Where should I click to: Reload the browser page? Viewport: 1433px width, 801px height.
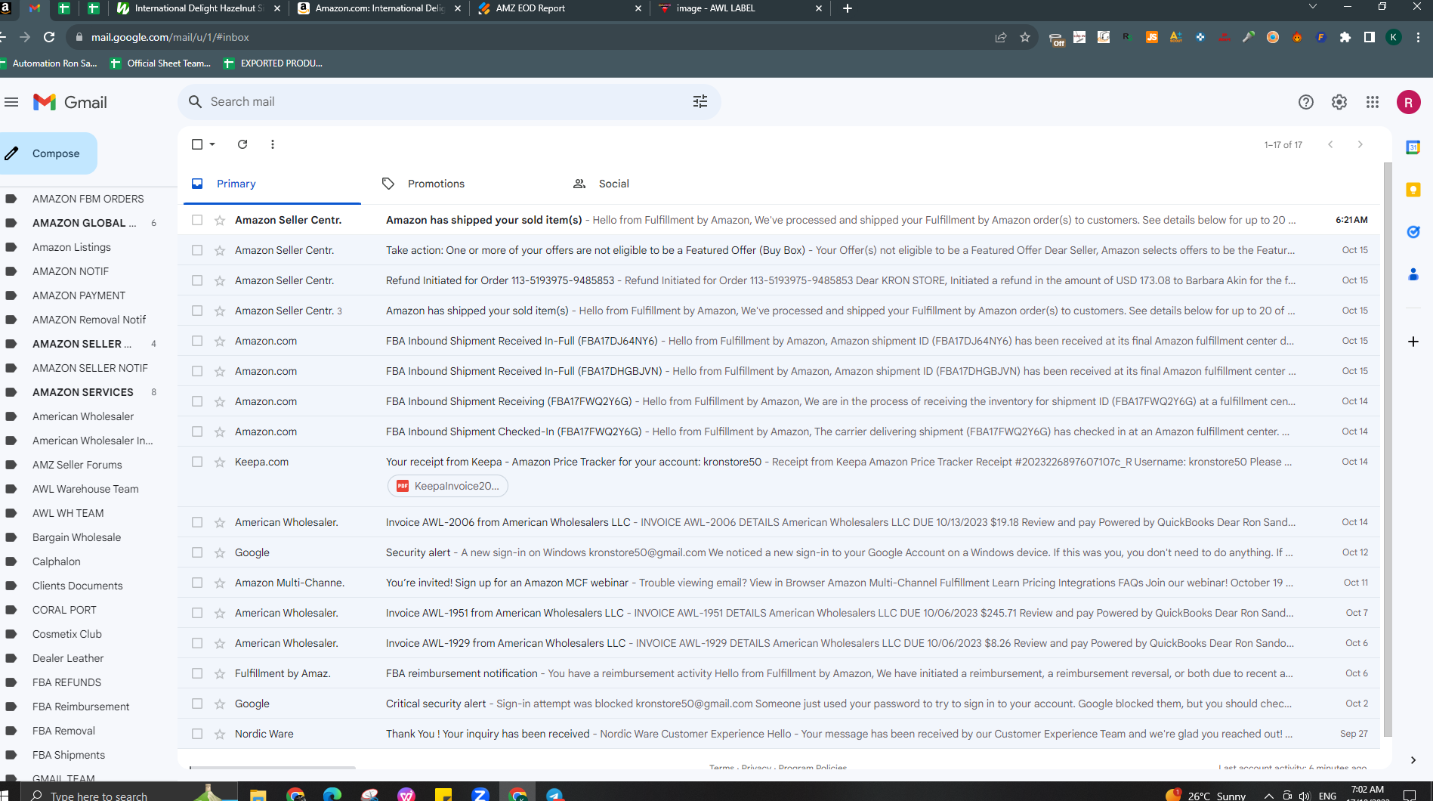49,37
